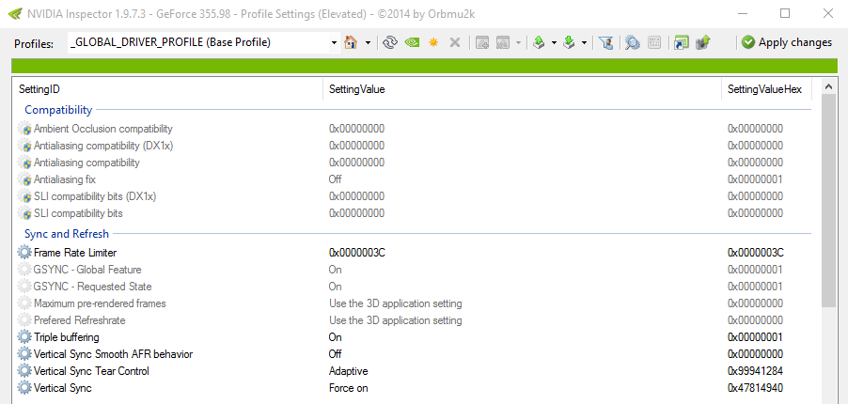The height and width of the screenshot is (404, 848).
Task: Click the scrollbar up arrow
Action: pos(828,86)
